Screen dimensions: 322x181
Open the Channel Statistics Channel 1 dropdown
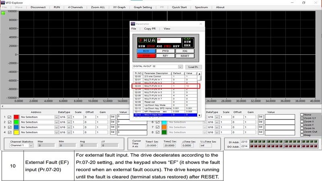click(31, 146)
